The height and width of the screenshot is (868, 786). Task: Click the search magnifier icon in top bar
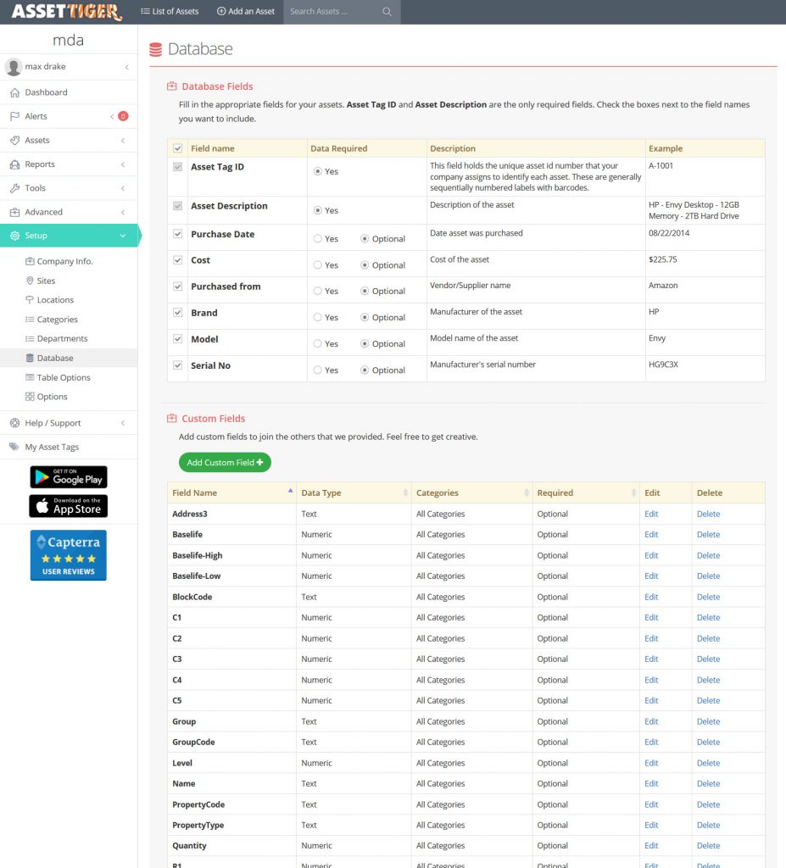tap(387, 12)
